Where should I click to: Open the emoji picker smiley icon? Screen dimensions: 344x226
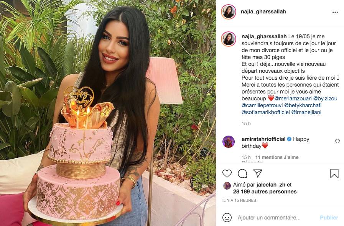[x=227, y=218]
